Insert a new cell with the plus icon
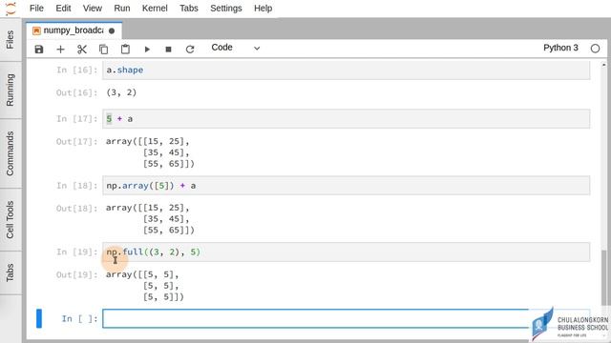 pyautogui.click(x=60, y=50)
